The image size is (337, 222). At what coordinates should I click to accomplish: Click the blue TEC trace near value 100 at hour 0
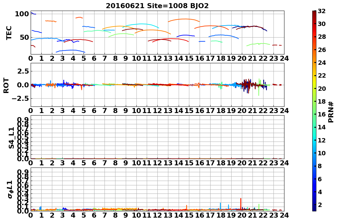[33, 13]
